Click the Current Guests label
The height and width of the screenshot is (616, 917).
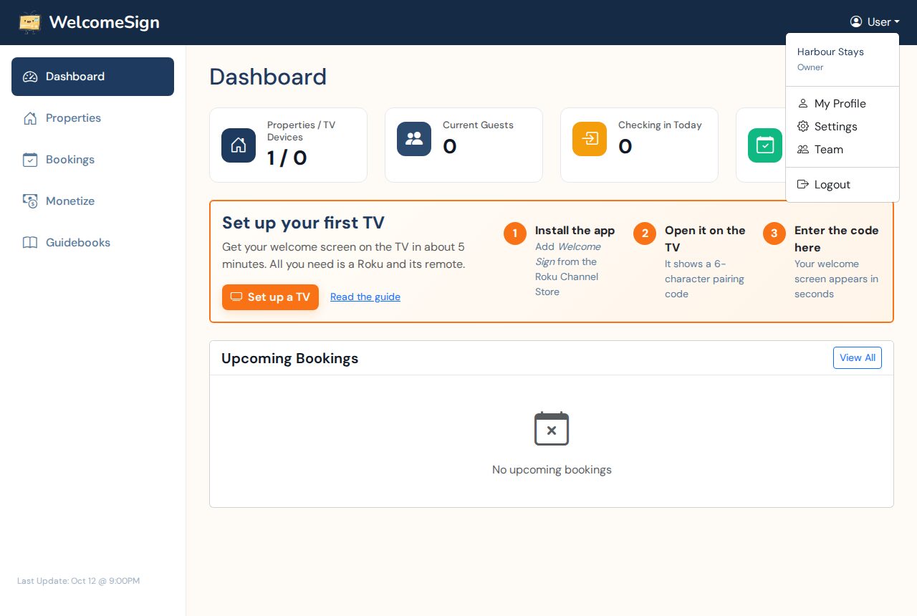click(x=478, y=125)
